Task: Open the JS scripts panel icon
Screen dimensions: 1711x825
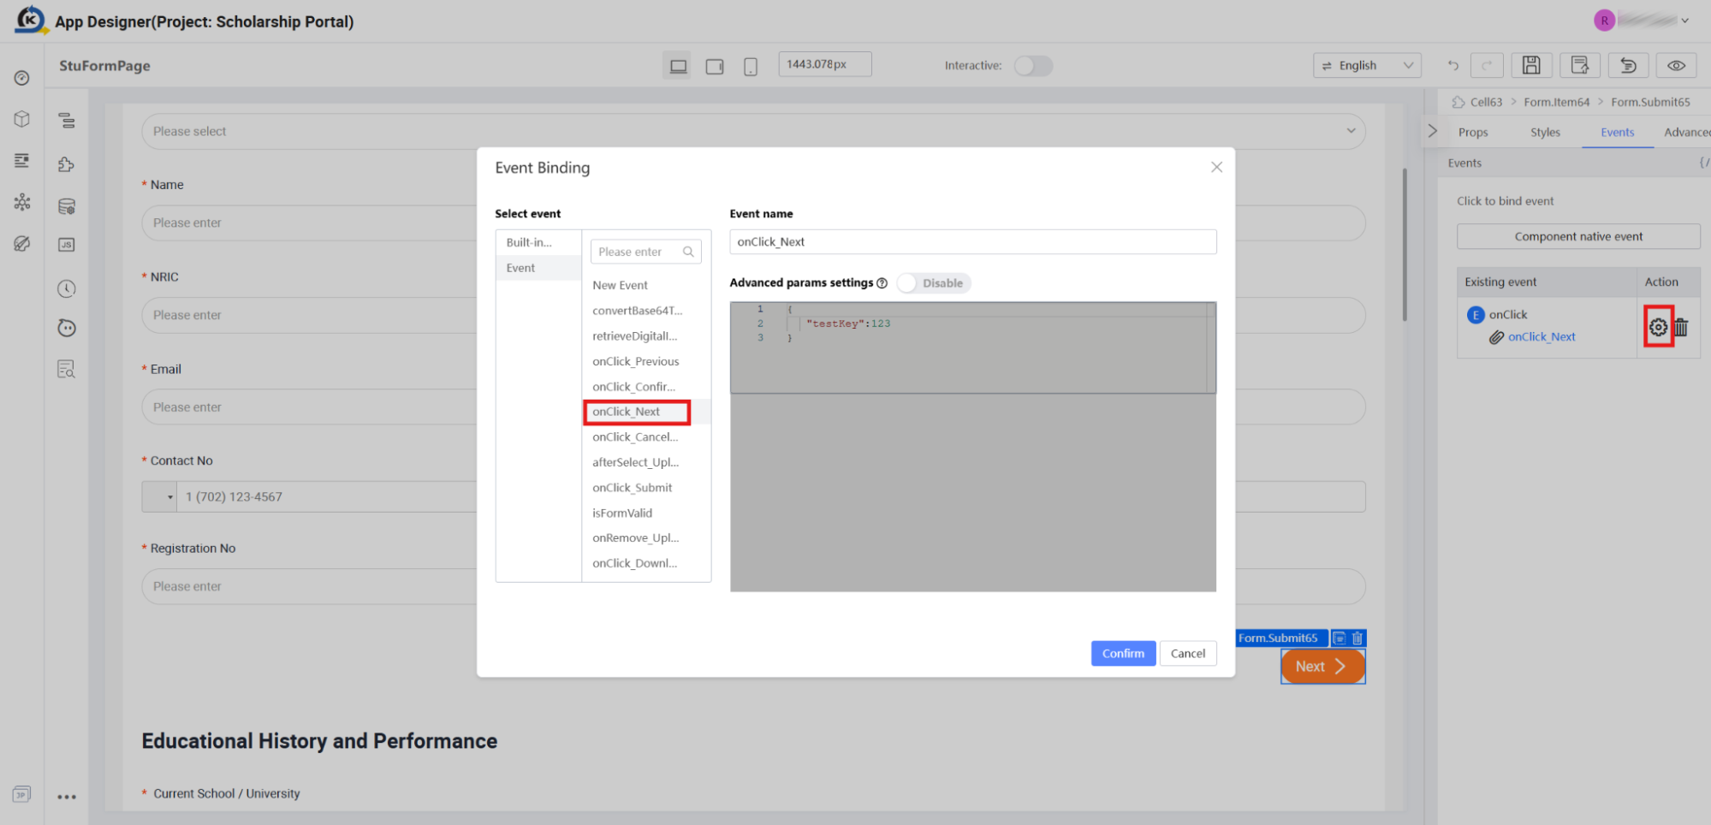Action: (66, 245)
